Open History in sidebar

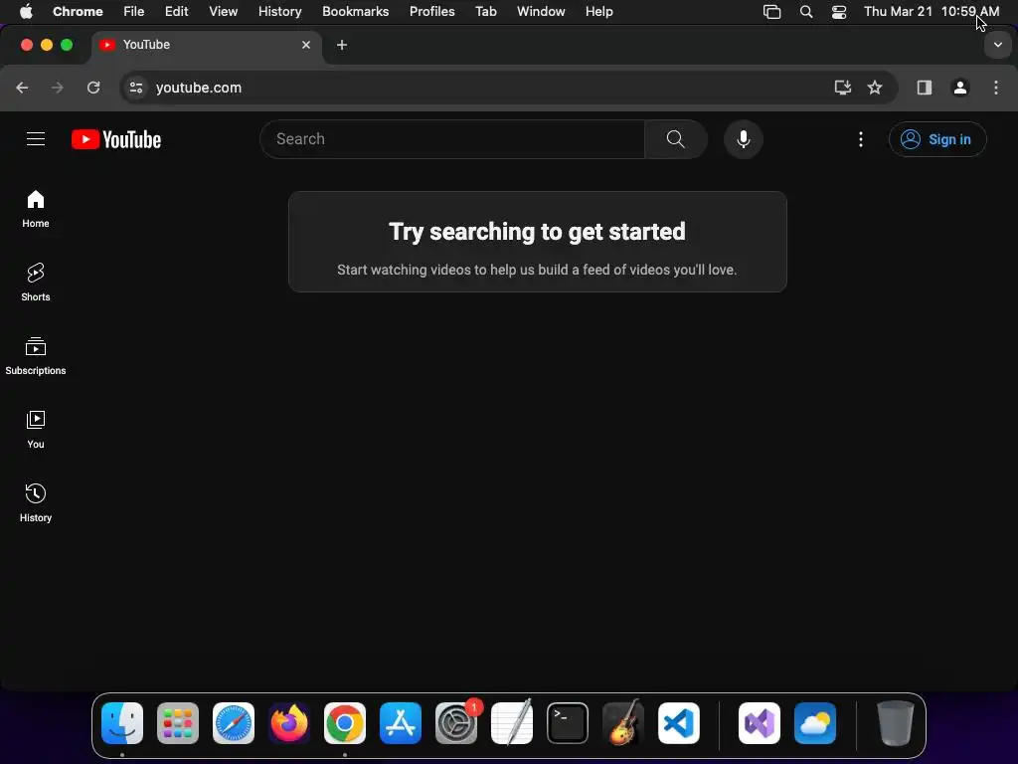point(36,502)
